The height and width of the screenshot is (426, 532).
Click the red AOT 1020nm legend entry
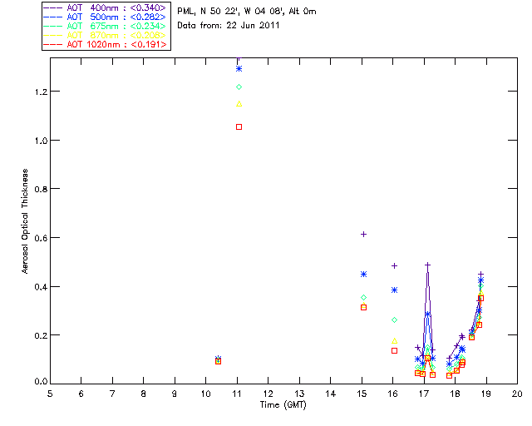click(106, 44)
